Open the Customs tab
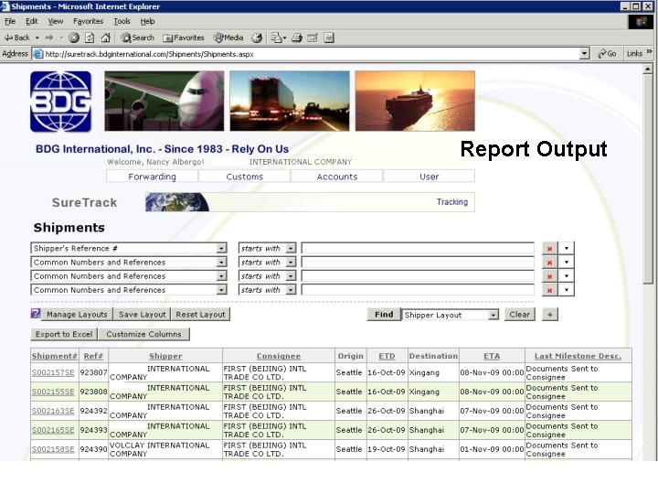 (x=244, y=177)
